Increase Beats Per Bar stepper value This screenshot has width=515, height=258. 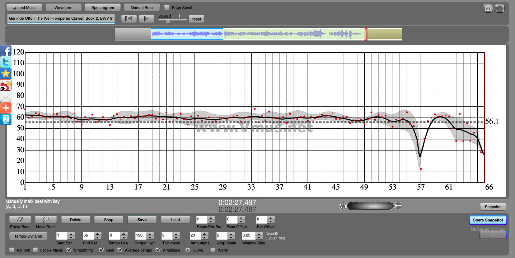click(211, 218)
